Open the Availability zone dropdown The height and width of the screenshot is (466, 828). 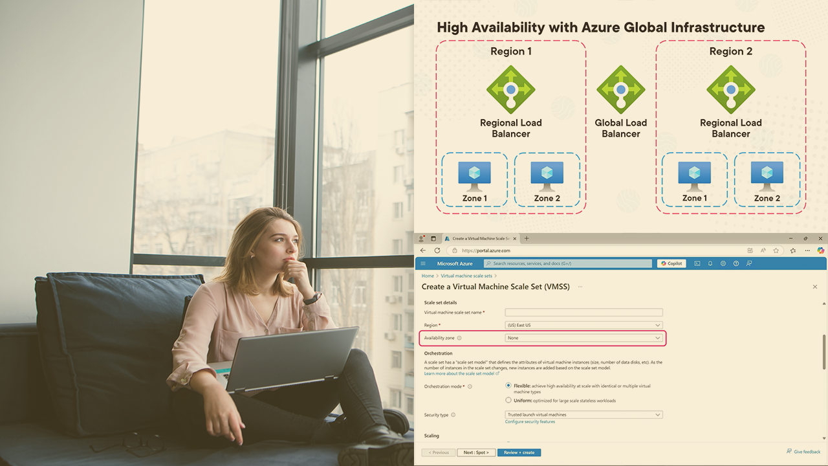583,338
